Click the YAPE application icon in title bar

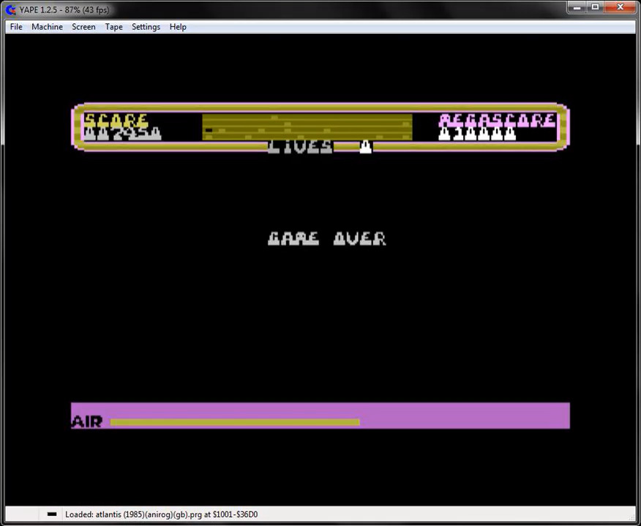pyautogui.click(x=11, y=9)
